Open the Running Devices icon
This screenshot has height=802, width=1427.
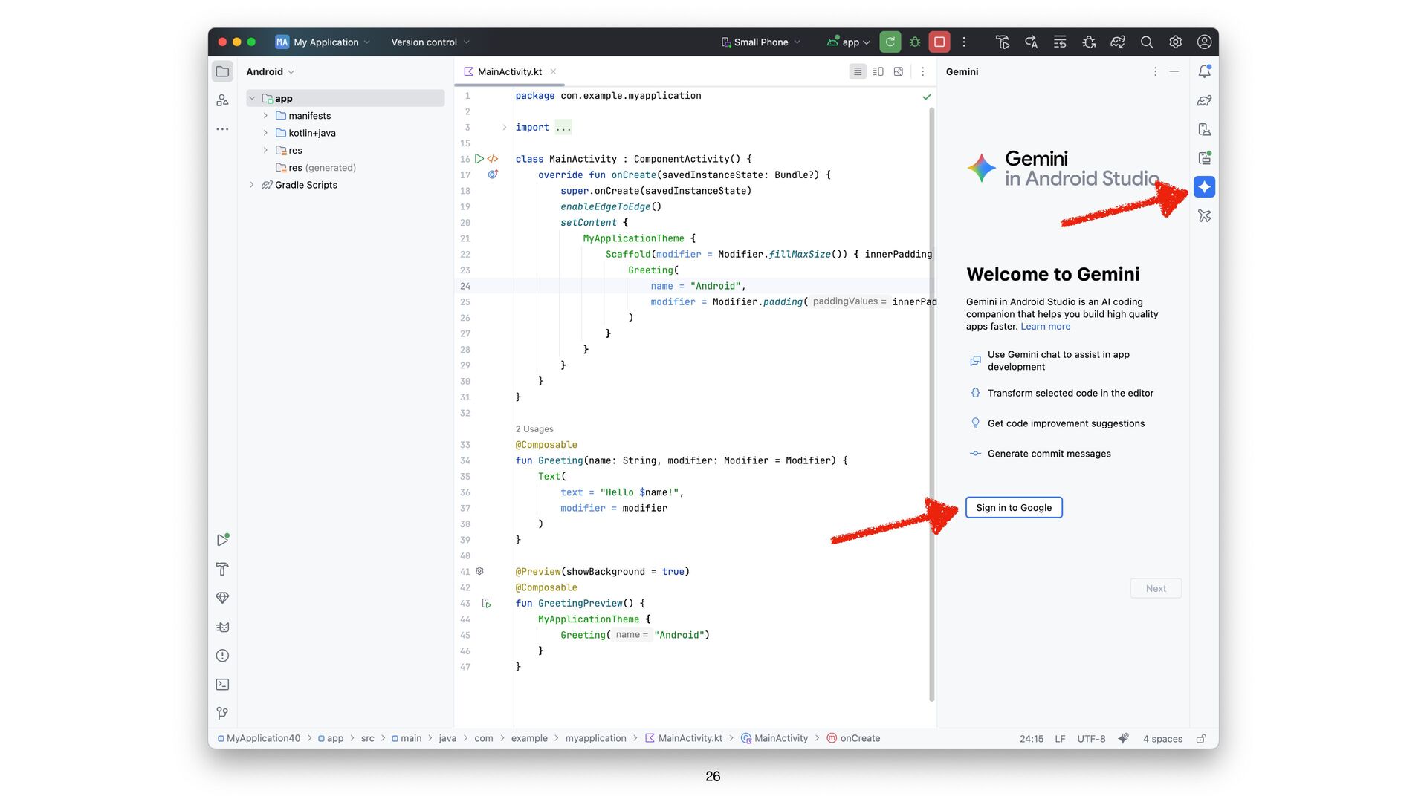click(x=1204, y=158)
